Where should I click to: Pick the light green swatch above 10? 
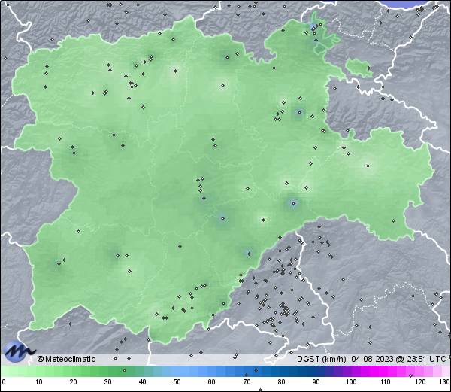(39, 371)
